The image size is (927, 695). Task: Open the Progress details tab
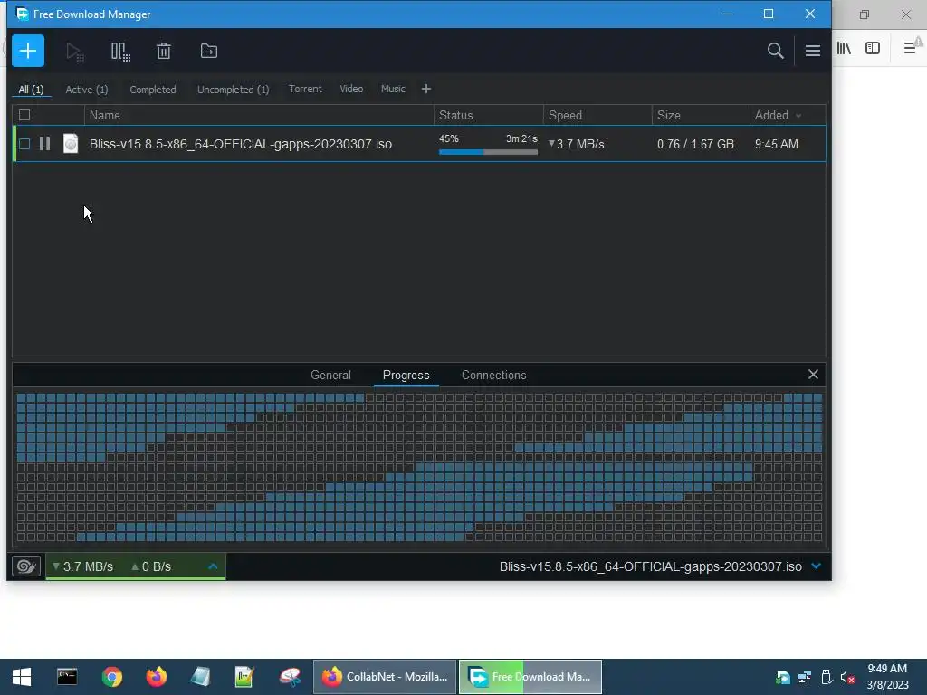click(x=406, y=375)
